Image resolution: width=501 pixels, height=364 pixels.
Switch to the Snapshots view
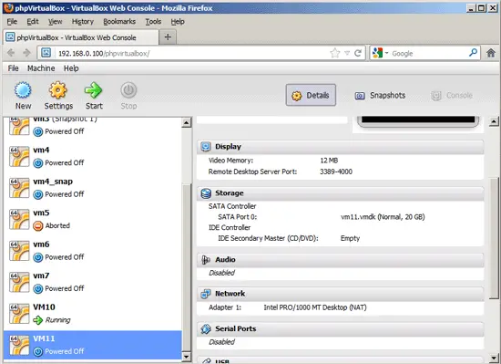coord(380,95)
